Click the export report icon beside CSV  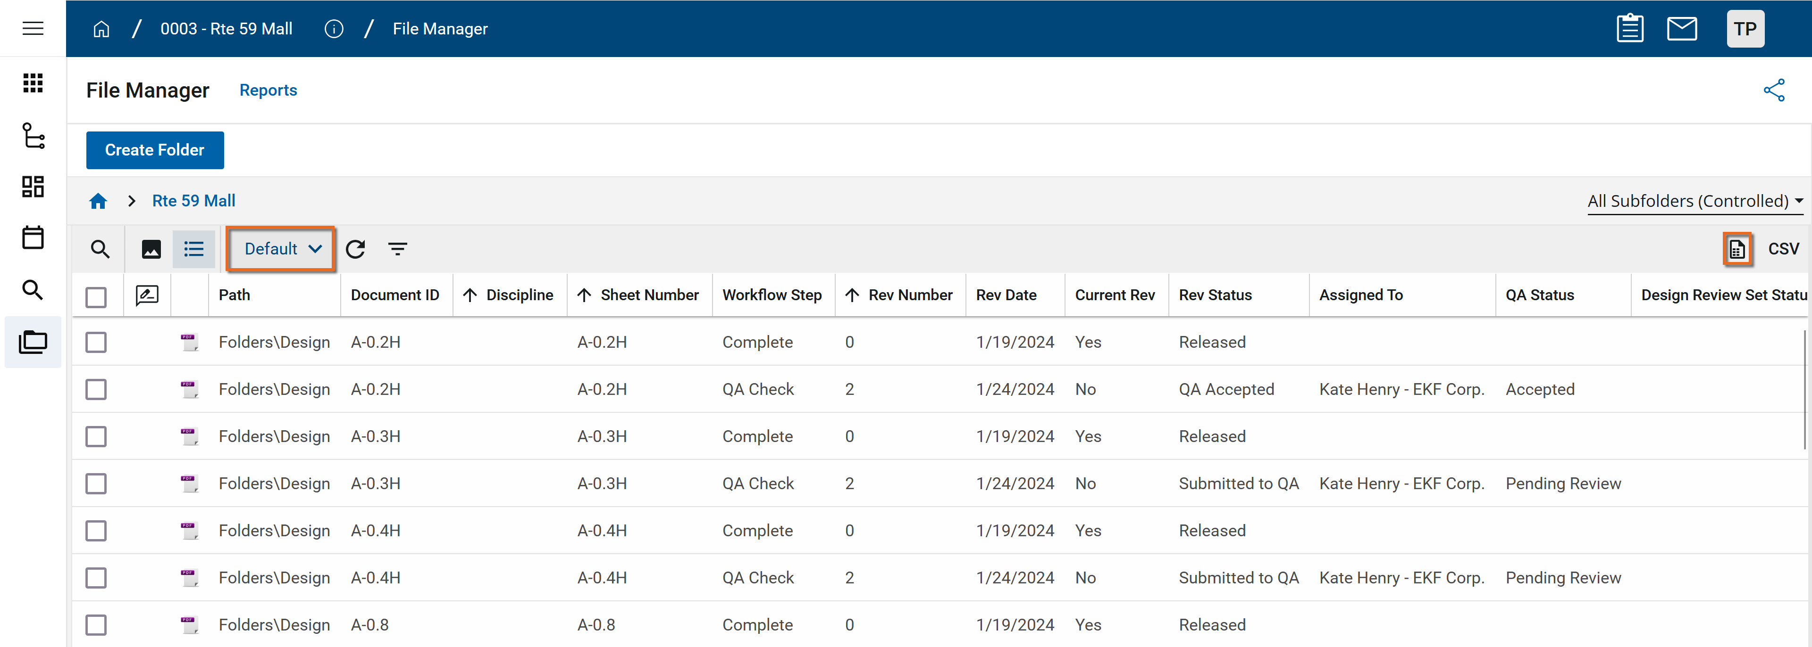1736,249
